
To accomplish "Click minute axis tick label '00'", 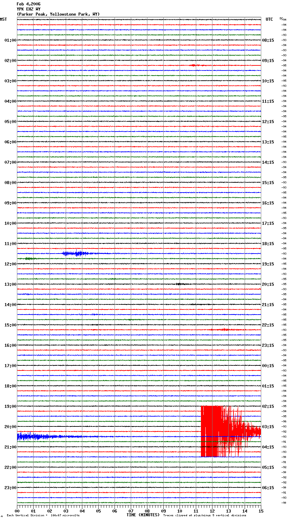I will pos(17,511).
